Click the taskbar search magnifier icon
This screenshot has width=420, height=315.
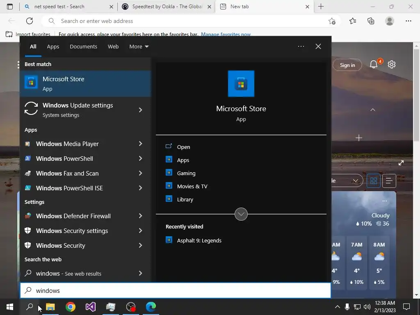pyautogui.click(x=30, y=307)
